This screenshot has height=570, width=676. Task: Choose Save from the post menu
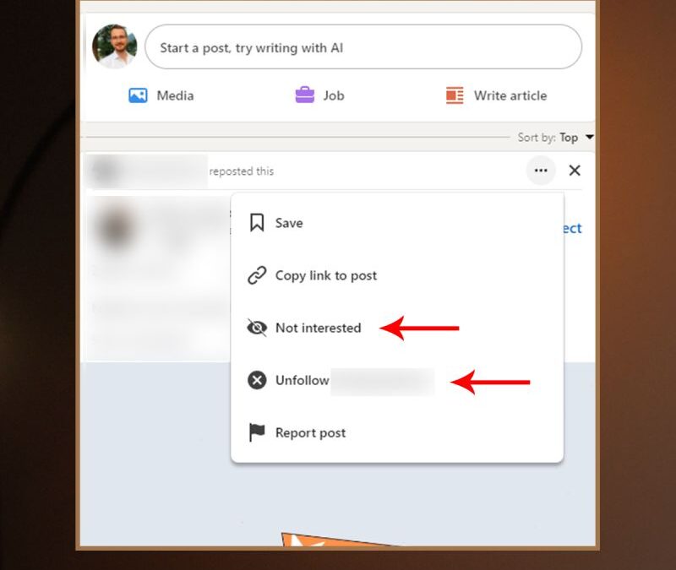coord(289,223)
